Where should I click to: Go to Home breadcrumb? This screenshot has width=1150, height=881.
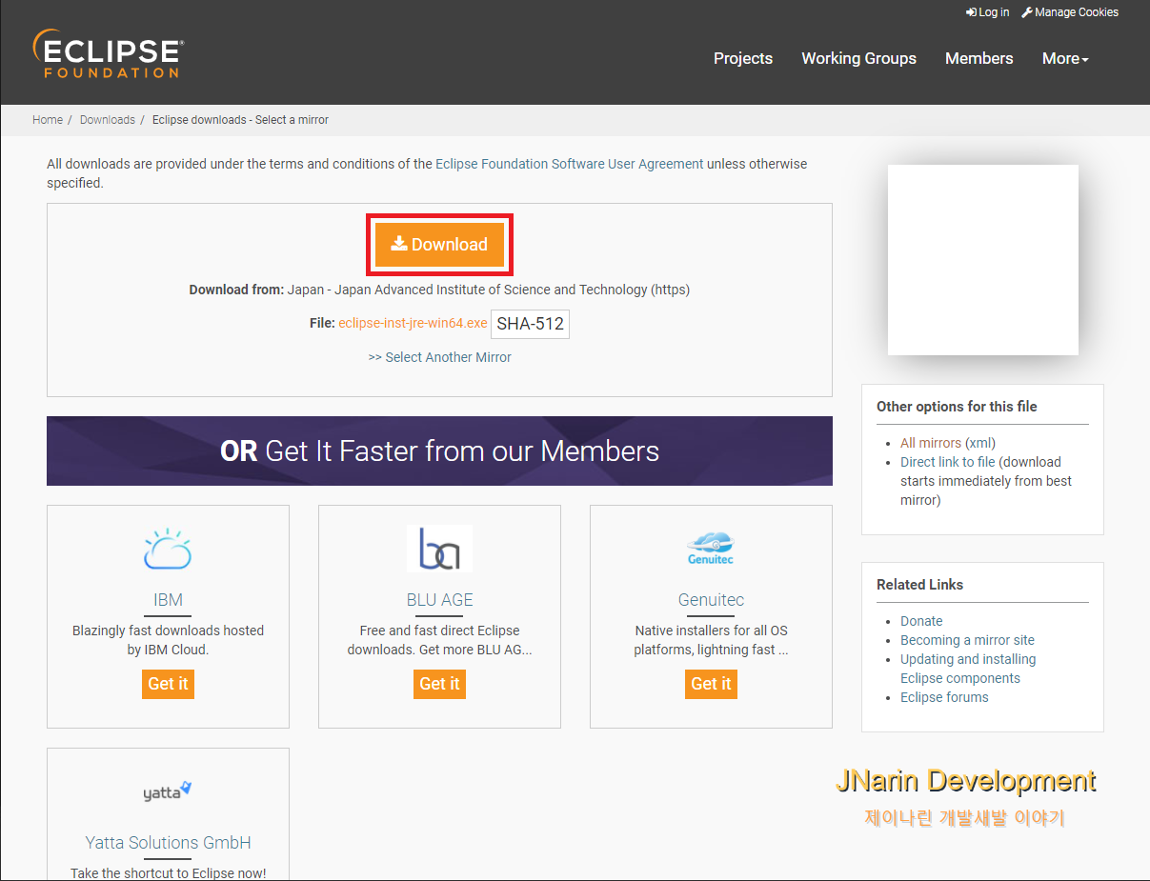click(48, 120)
